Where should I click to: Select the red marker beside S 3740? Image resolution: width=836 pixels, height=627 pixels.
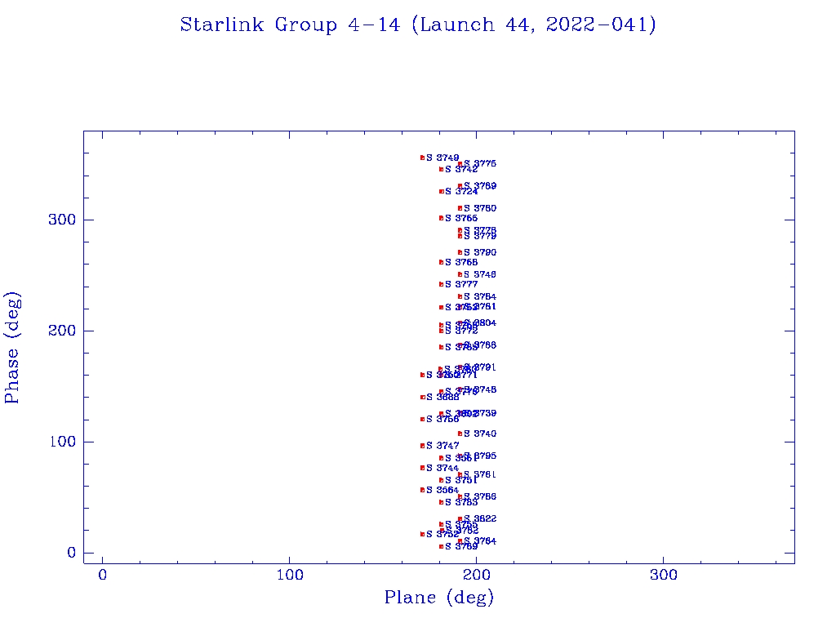point(460,434)
